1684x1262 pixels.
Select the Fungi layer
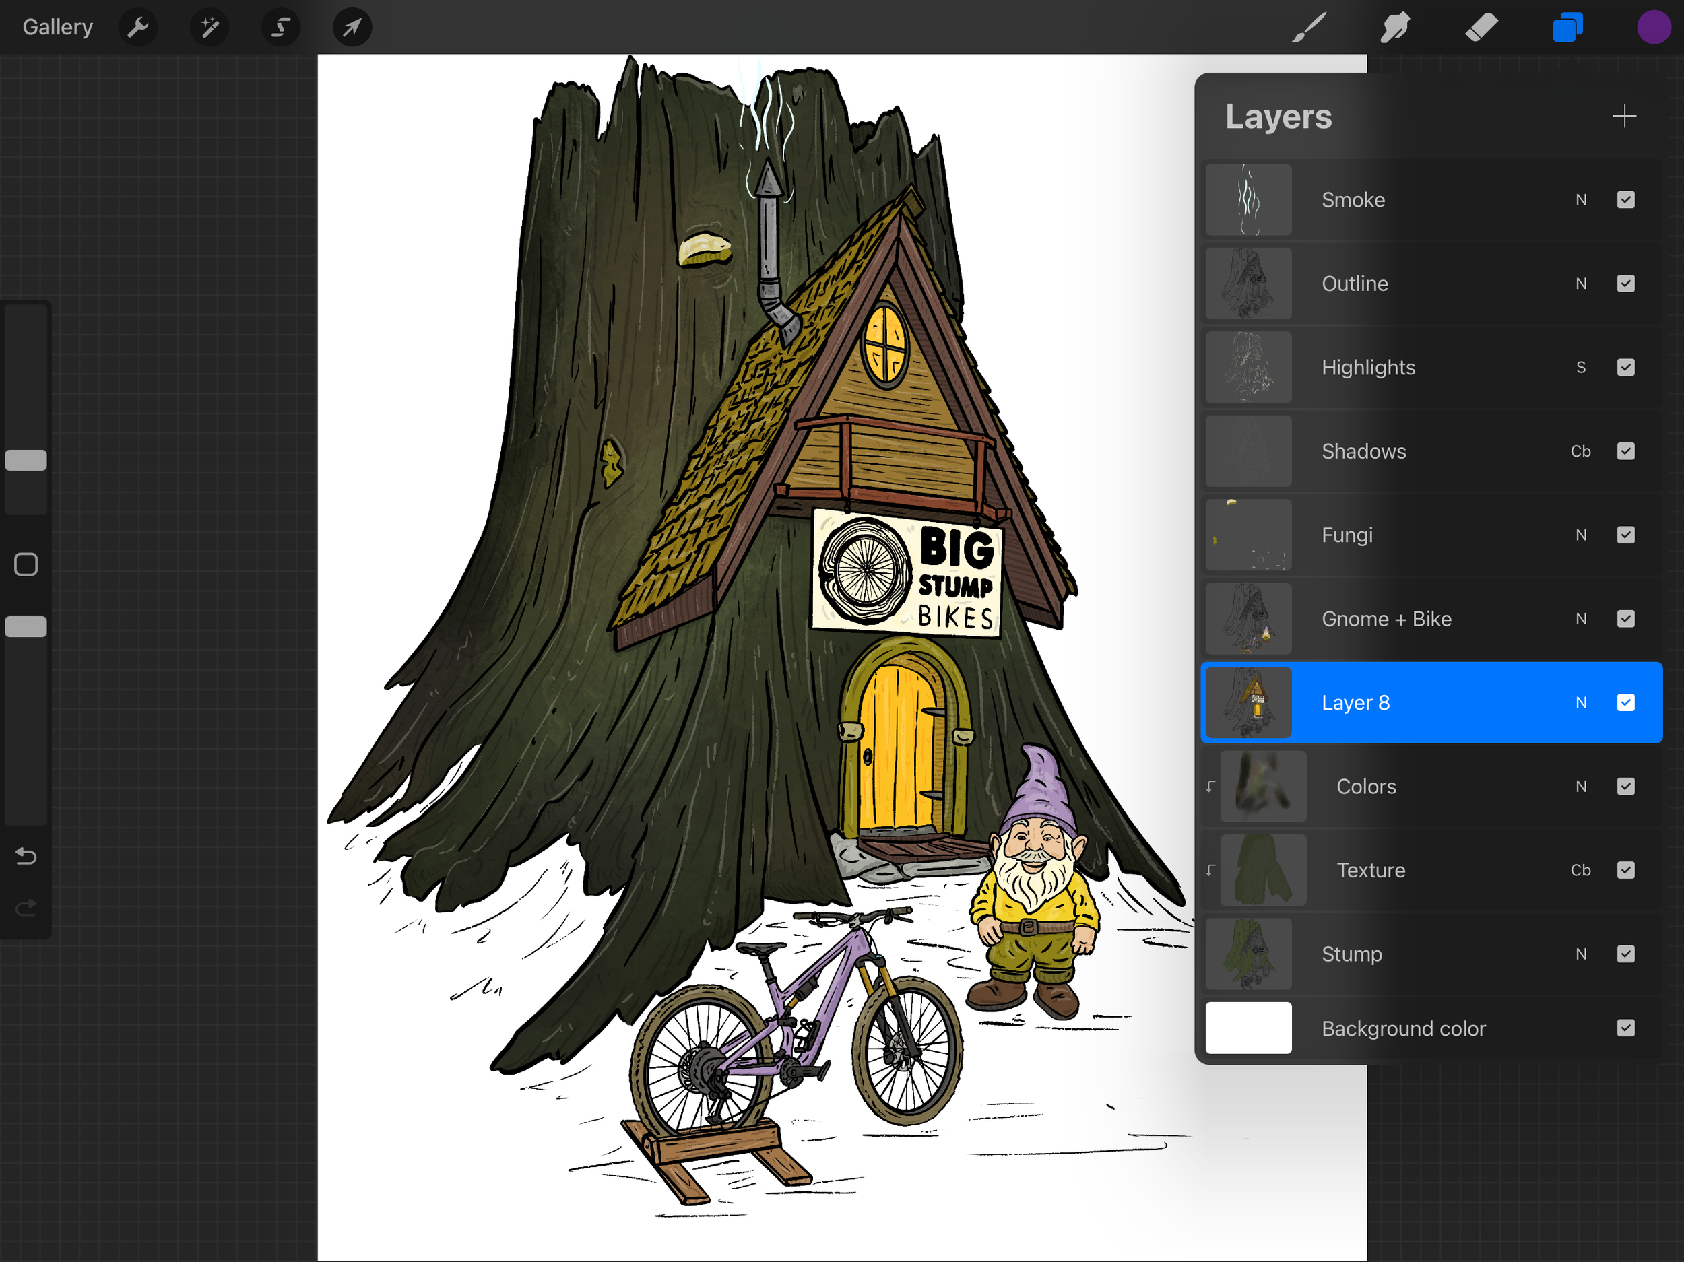[x=1347, y=535]
